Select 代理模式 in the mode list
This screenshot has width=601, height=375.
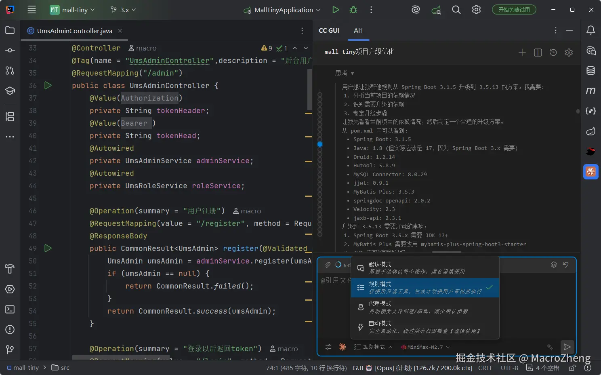[425, 307]
